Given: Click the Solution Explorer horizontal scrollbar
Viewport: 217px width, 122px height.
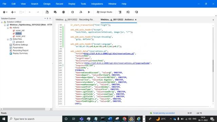Looking at the screenshot, I should coord(24,109).
